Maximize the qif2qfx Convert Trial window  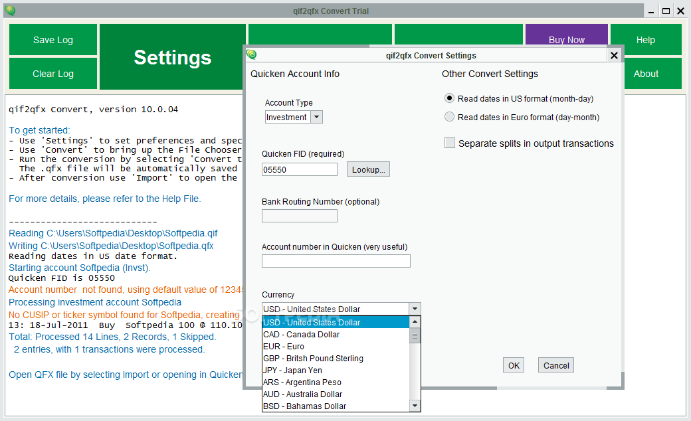[666, 11]
